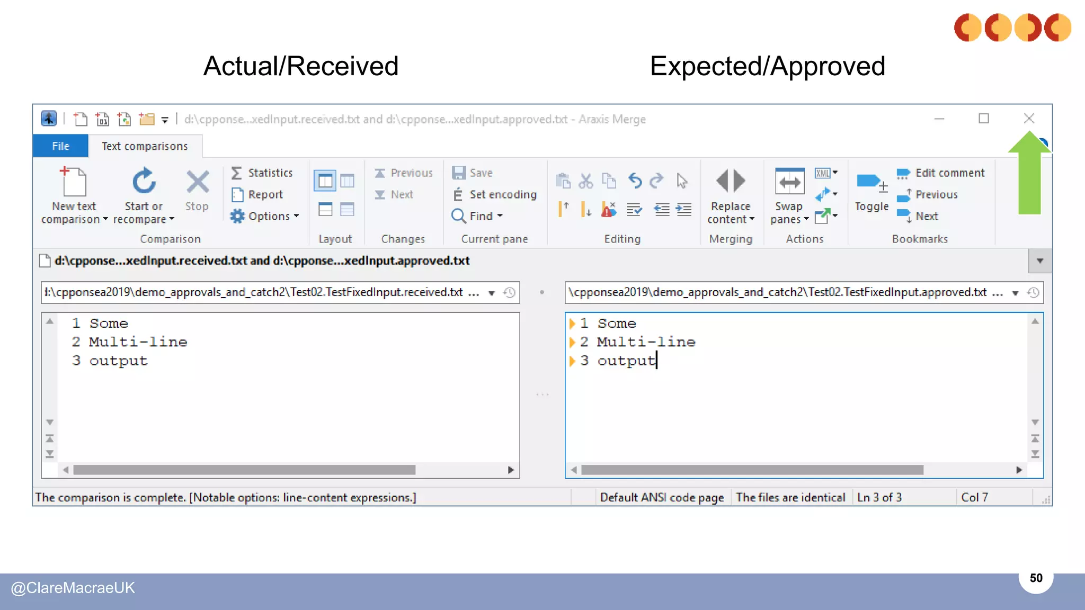
Task: Click new folder comparison icon in title bar
Action: point(146,119)
